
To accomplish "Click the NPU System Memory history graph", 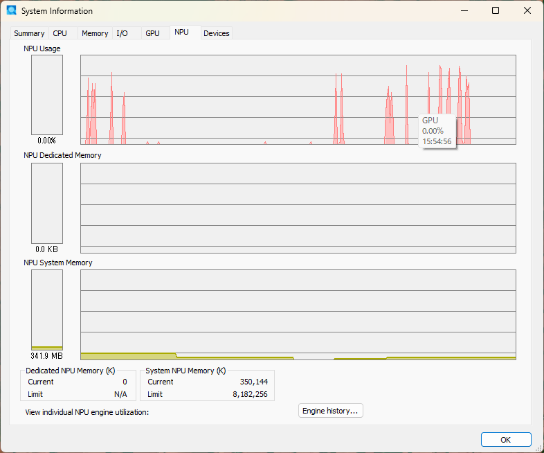I will [x=298, y=314].
